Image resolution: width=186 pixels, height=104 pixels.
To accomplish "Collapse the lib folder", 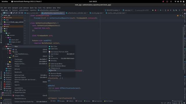I will 3,31.
